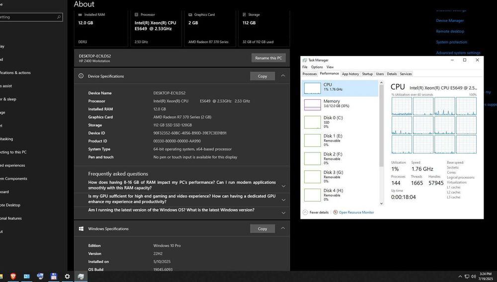Open the System Components sidebar item
This screenshot has width=497, height=282.
pos(13,179)
